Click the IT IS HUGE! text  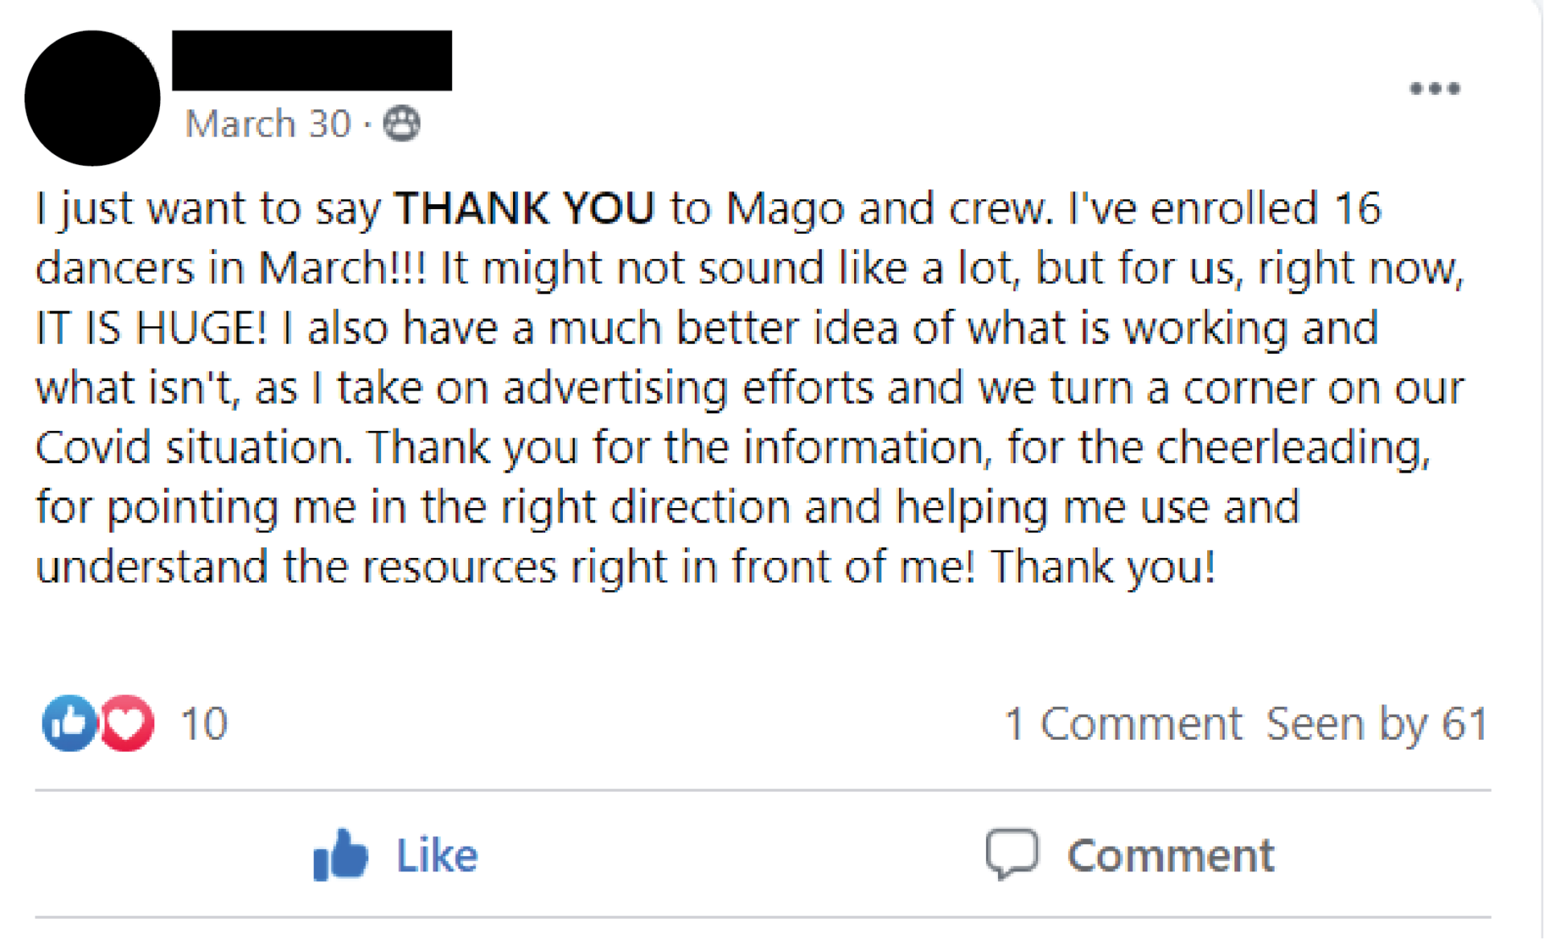[x=150, y=328]
